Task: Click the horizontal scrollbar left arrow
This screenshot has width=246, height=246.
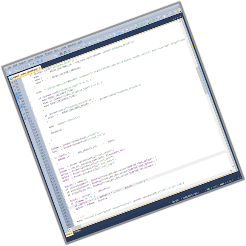Action: click(x=70, y=229)
